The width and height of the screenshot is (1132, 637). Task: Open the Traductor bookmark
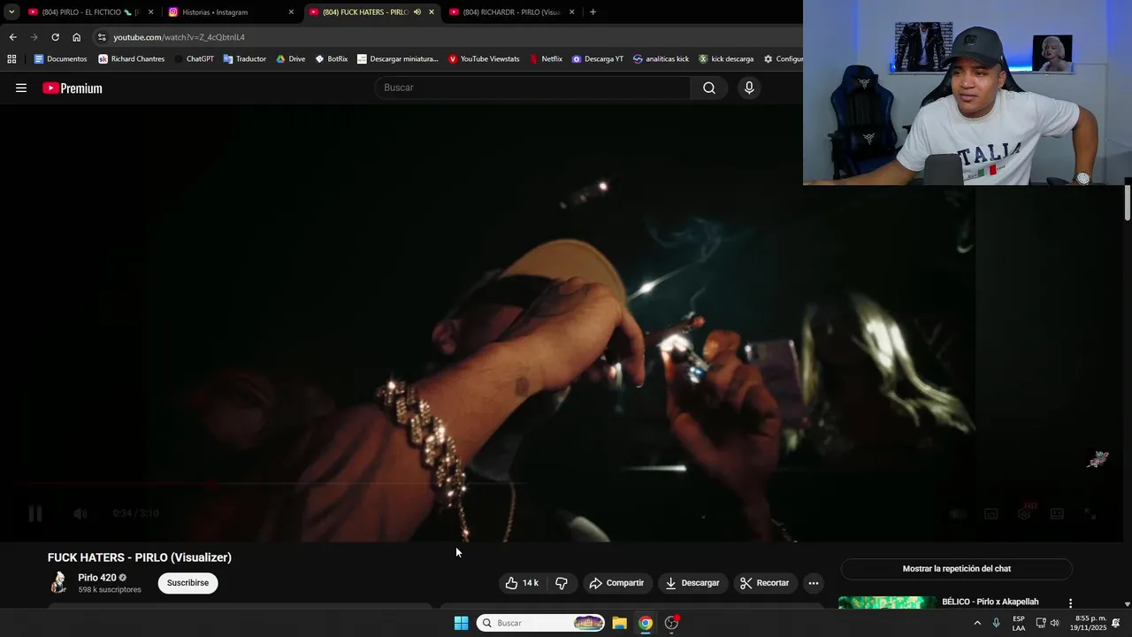(x=245, y=59)
